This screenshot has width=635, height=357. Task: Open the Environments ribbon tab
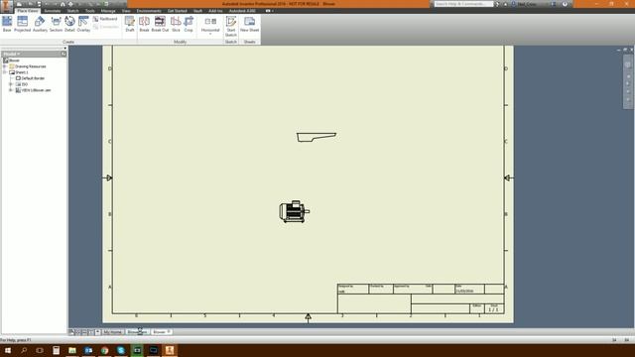[149, 11]
